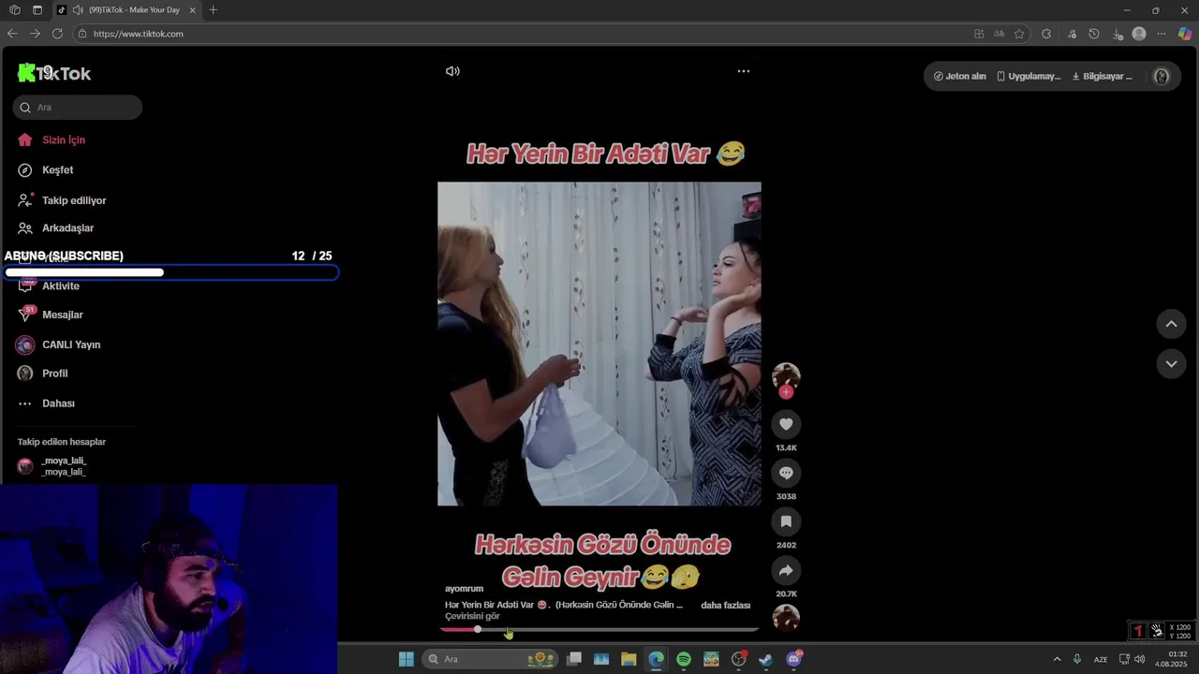Open the video's three-dot options menu
This screenshot has height=674, width=1199.
point(744,71)
